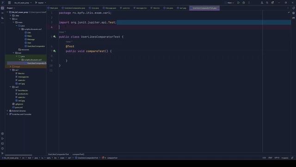Open the Run tool window icon at bottom-left
296x167 pixels.
coord(2,139)
